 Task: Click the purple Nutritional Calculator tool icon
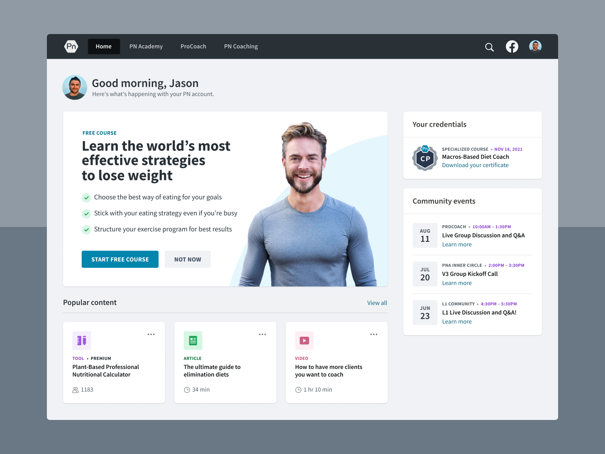click(x=82, y=340)
